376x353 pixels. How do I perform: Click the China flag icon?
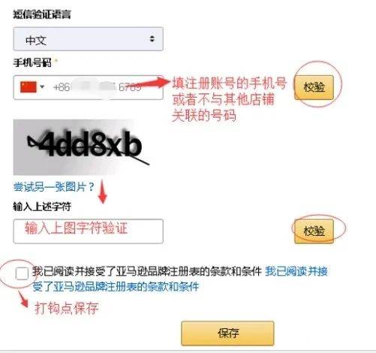coord(29,87)
